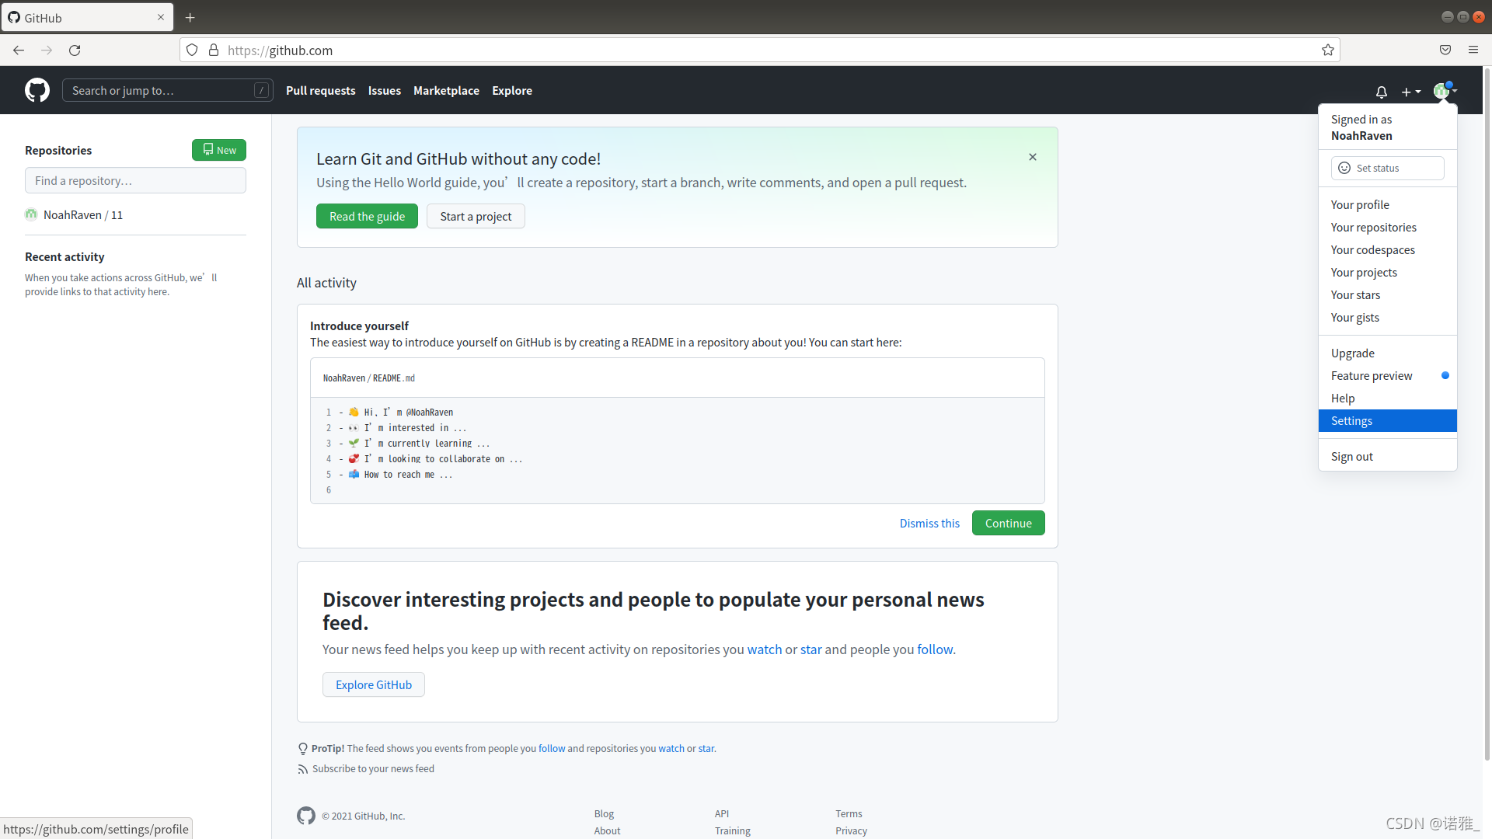Image resolution: width=1492 pixels, height=839 pixels.
Task: Expand the plus create-new dropdown
Action: pyautogui.click(x=1410, y=92)
